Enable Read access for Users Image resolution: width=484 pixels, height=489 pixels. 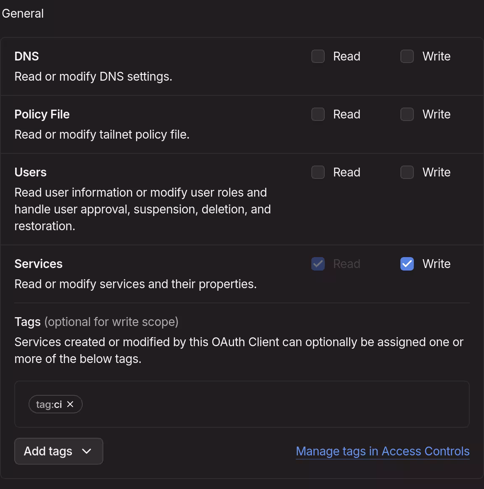tap(318, 172)
